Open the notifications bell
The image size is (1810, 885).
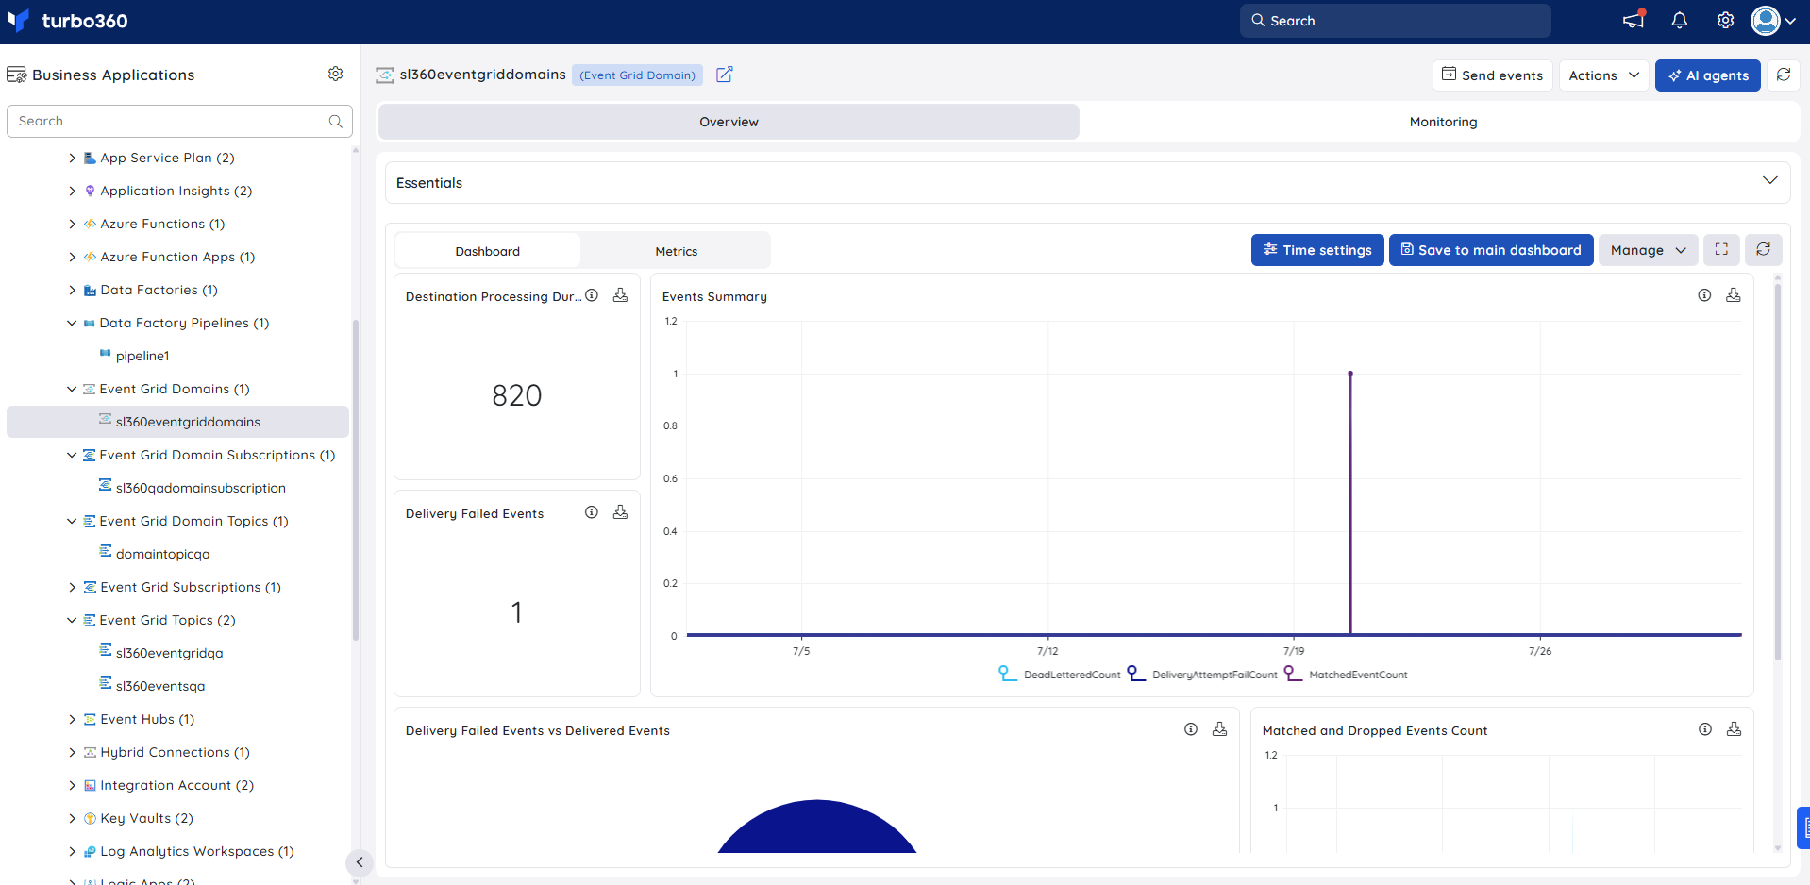1680,20
